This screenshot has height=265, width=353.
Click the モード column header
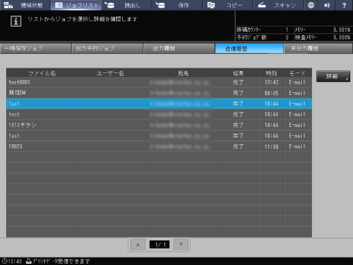(297, 73)
